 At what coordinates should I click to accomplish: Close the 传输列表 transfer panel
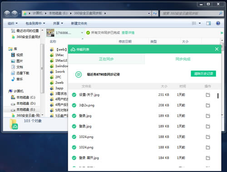[217, 49]
